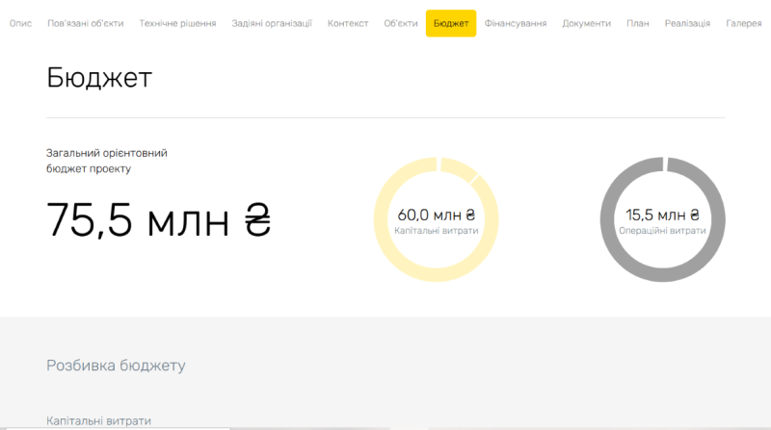Select the План tab

[x=638, y=23]
